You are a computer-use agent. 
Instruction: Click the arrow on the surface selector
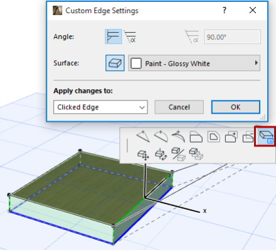point(257,63)
